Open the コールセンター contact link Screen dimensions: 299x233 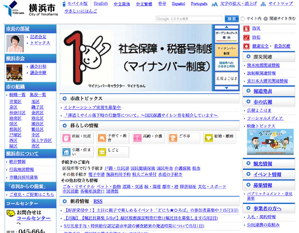(x=34, y=219)
